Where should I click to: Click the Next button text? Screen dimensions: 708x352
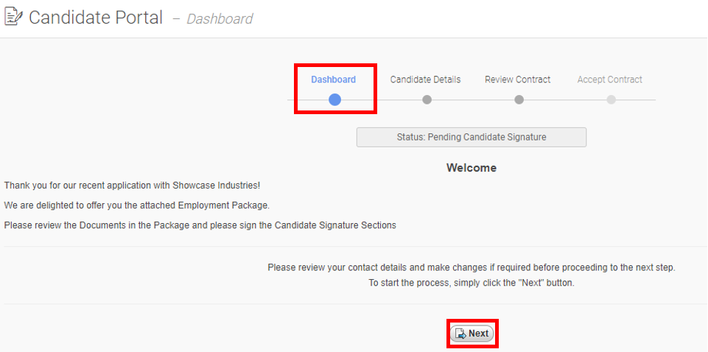tap(479, 334)
